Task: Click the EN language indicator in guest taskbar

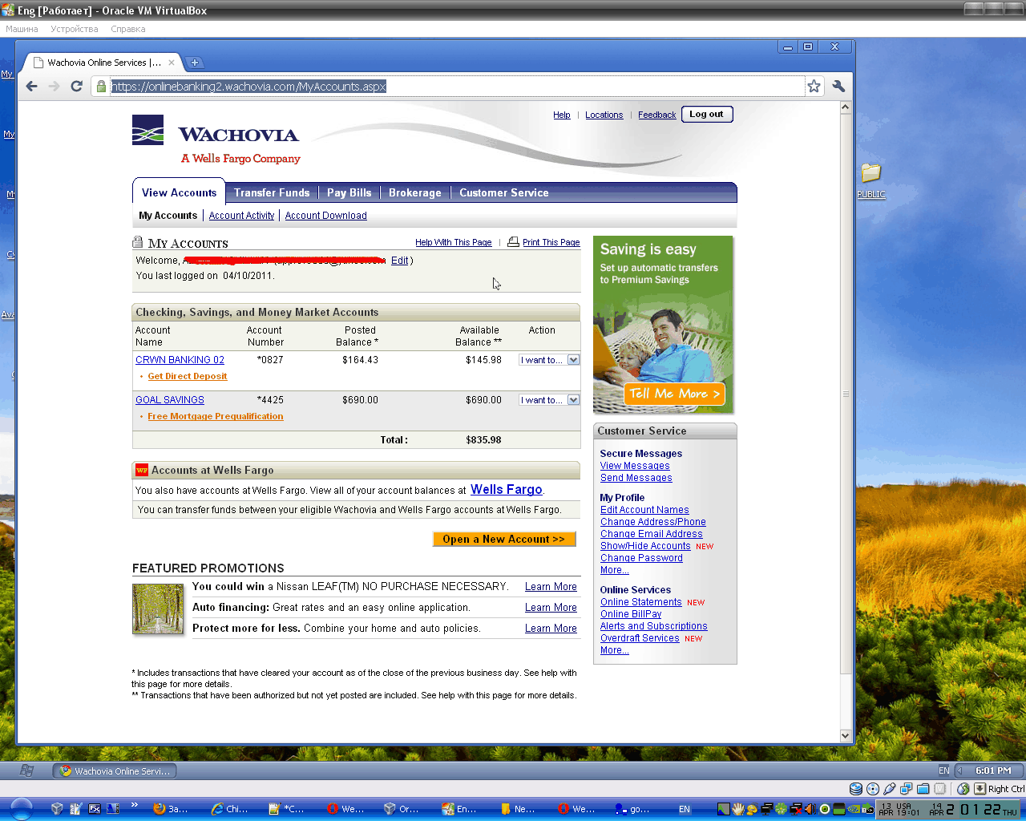Action: click(944, 770)
